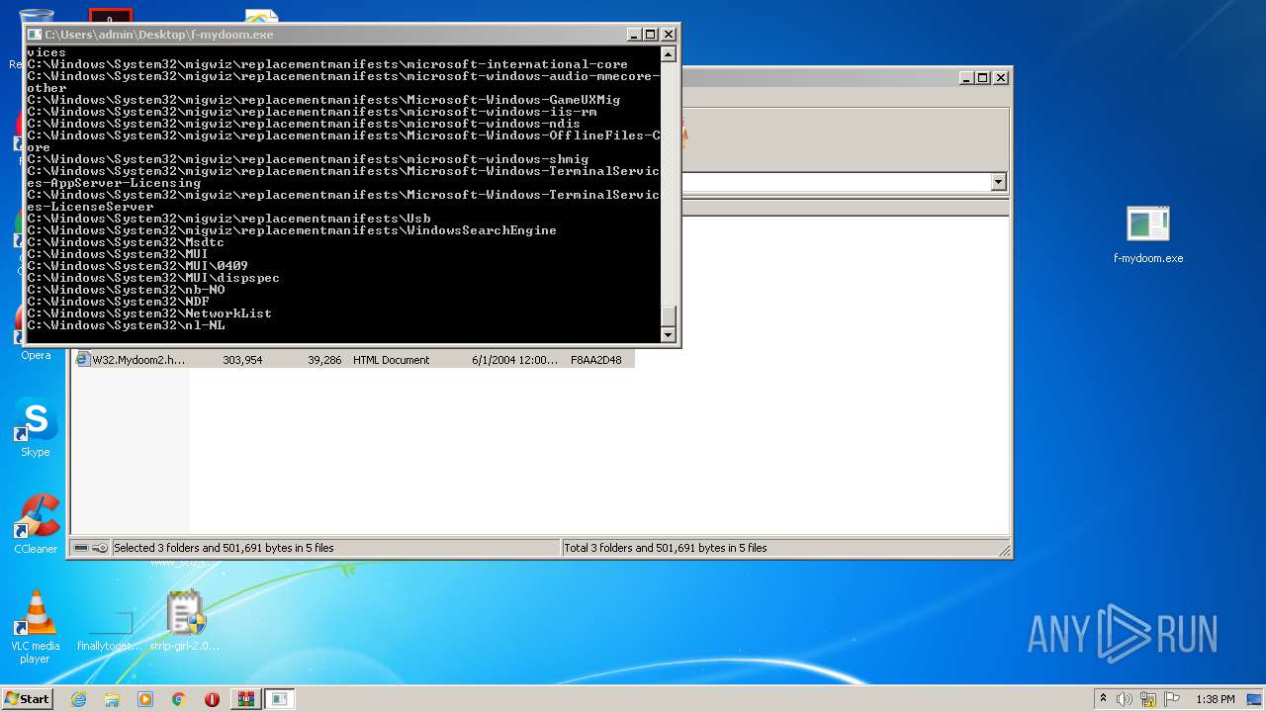The width and height of the screenshot is (1266, 712).
Task: Expand the address dropdown in archive window
Action: pyautogui.click(x=998, y=182)
